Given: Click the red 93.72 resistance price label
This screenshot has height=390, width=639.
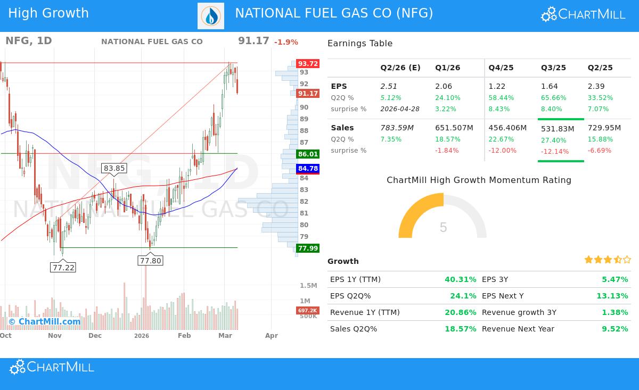Looking at the screenshot, I should pos(308,63).
